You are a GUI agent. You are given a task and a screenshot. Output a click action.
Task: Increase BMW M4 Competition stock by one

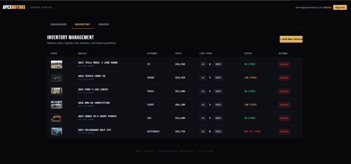click(x=202, y=105)
